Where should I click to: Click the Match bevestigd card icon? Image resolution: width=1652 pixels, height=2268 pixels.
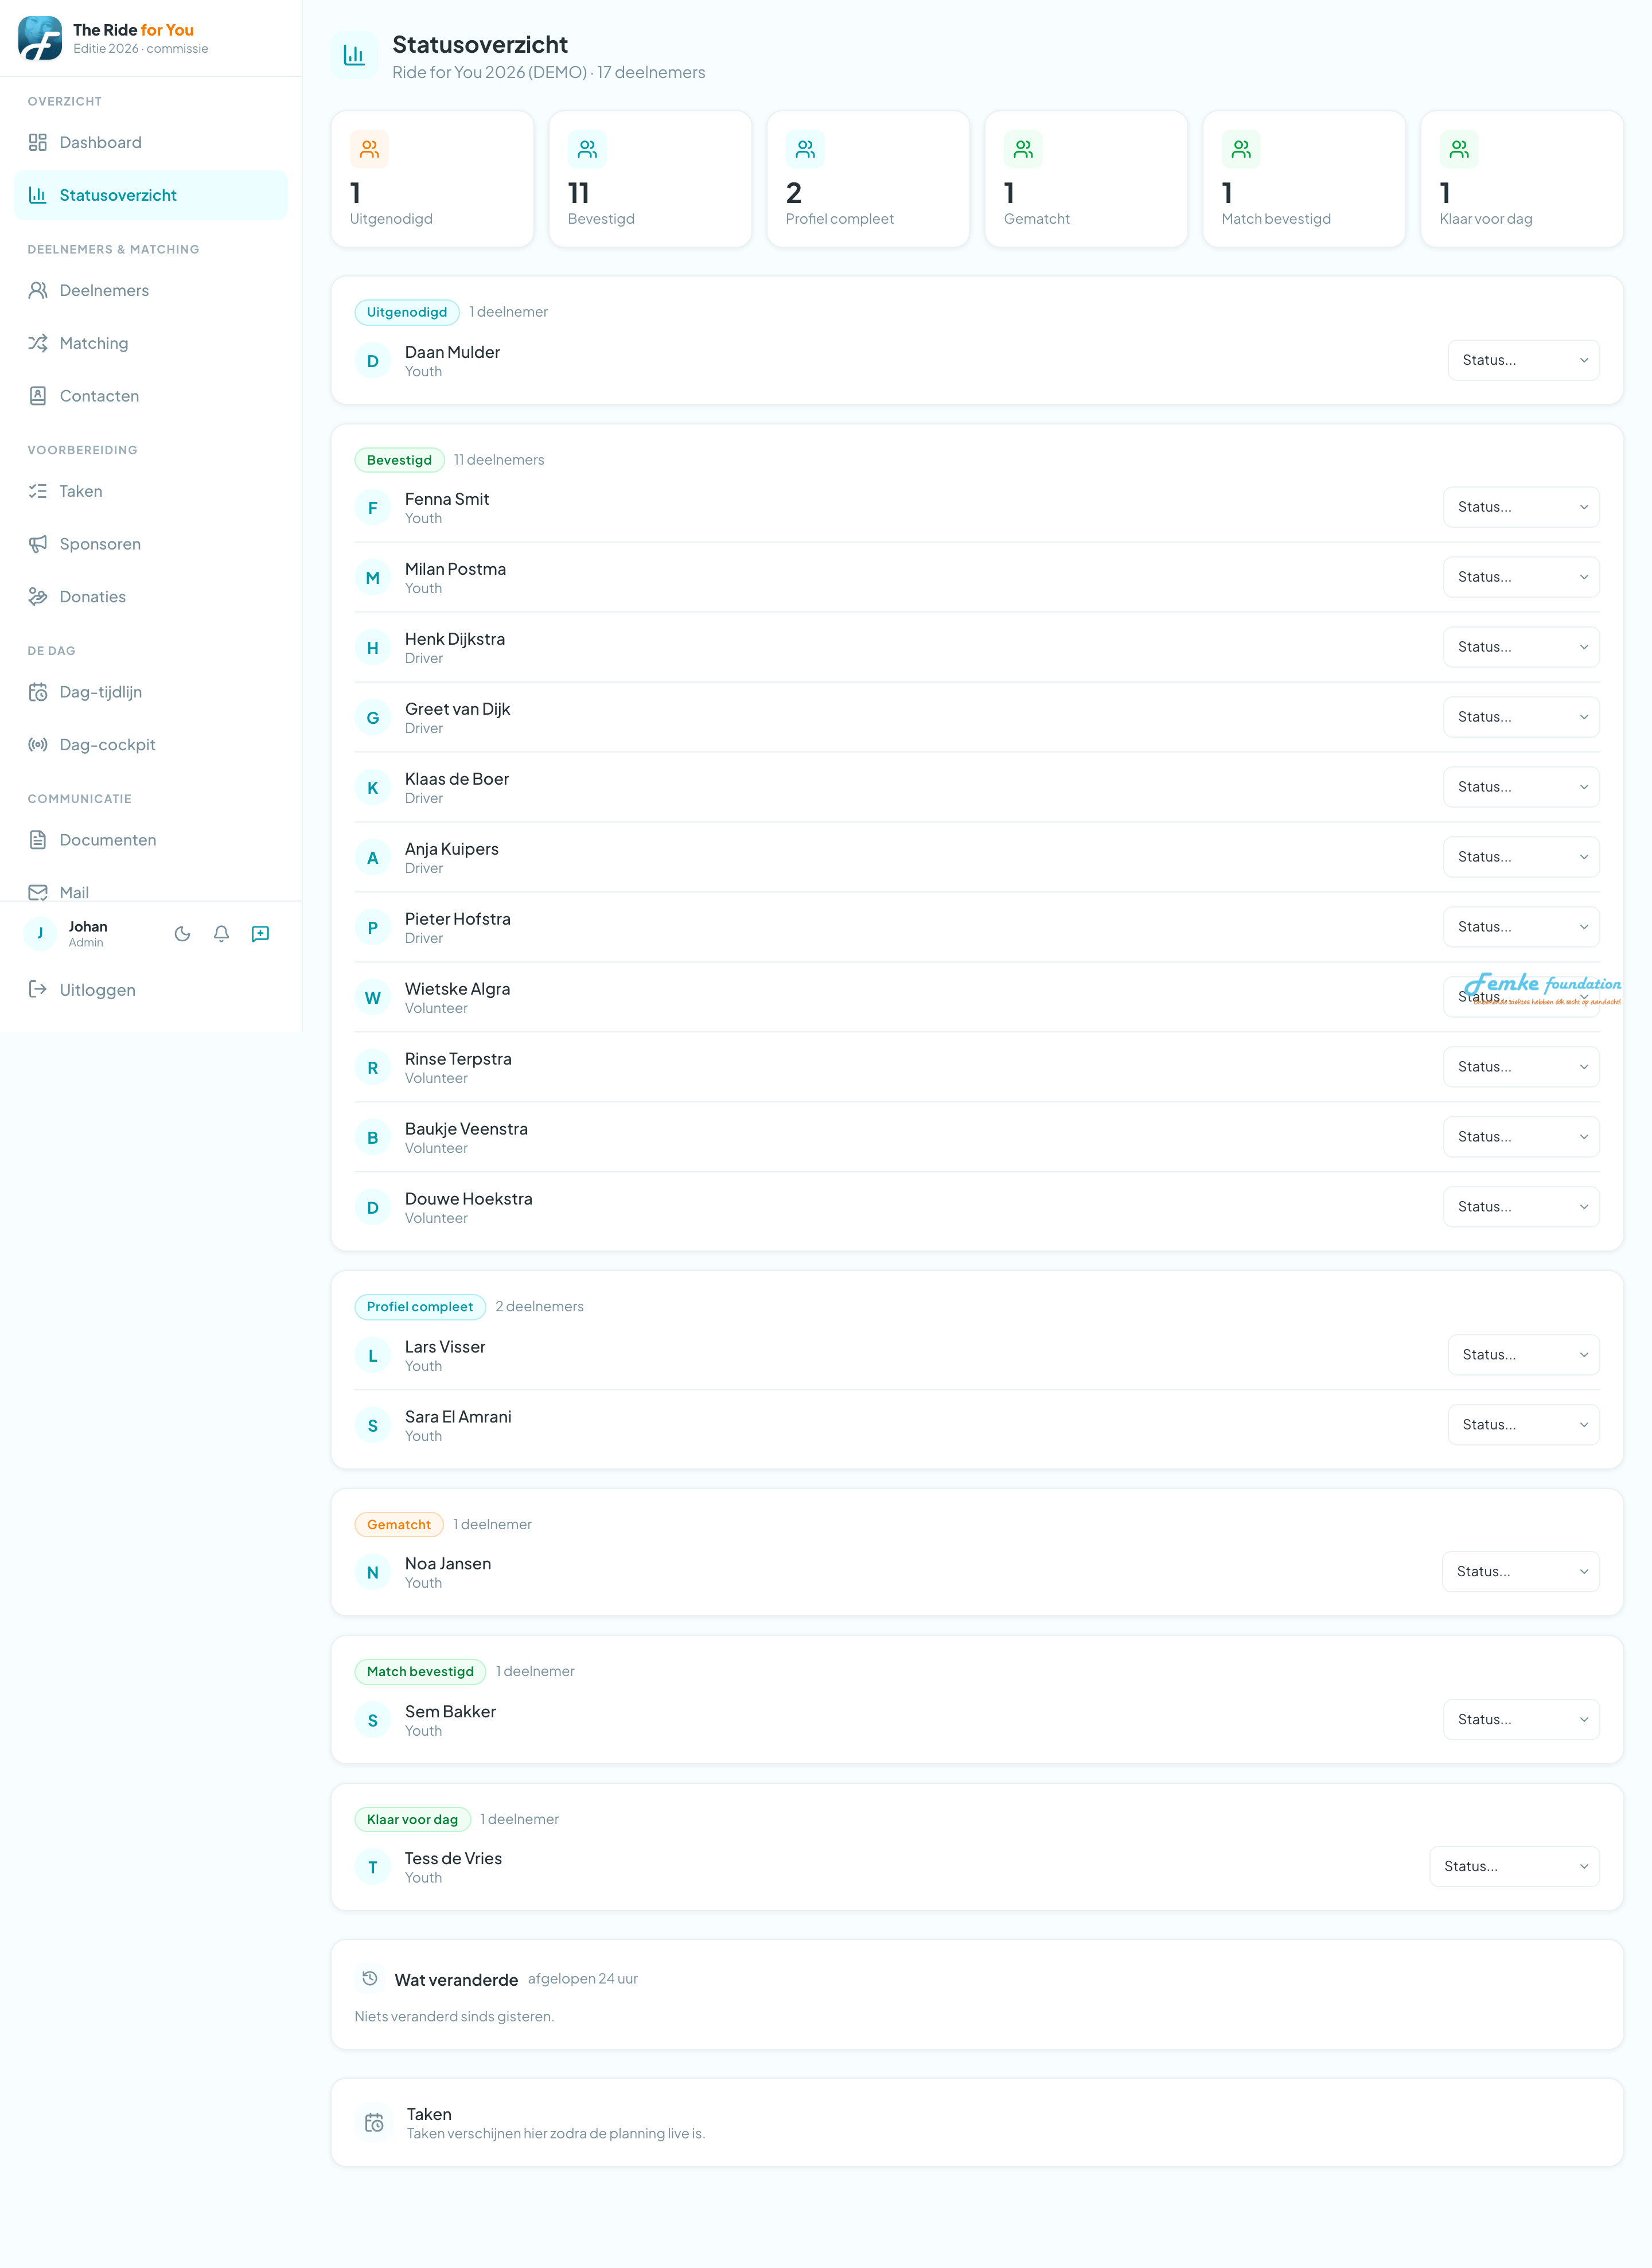pyautogui.click(x=1241, y=149)
